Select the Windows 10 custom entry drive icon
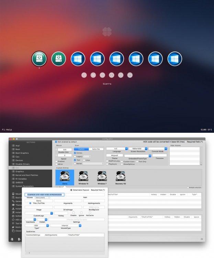This screenshot has width=214, height=258. 83,176
